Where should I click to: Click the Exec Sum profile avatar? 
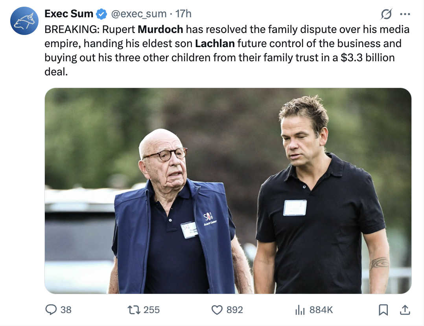point(24,21)
